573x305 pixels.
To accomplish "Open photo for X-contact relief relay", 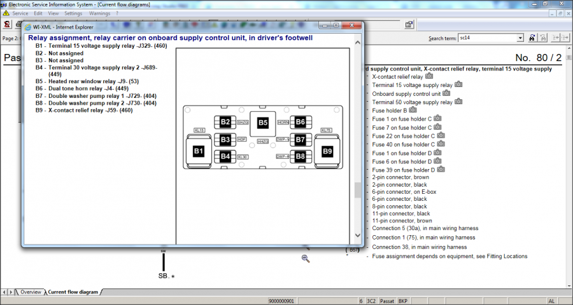I will (428, 76).
